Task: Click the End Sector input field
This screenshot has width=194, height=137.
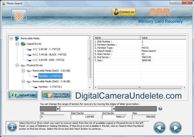Action: pyautogui.click(x=114, y=117)
